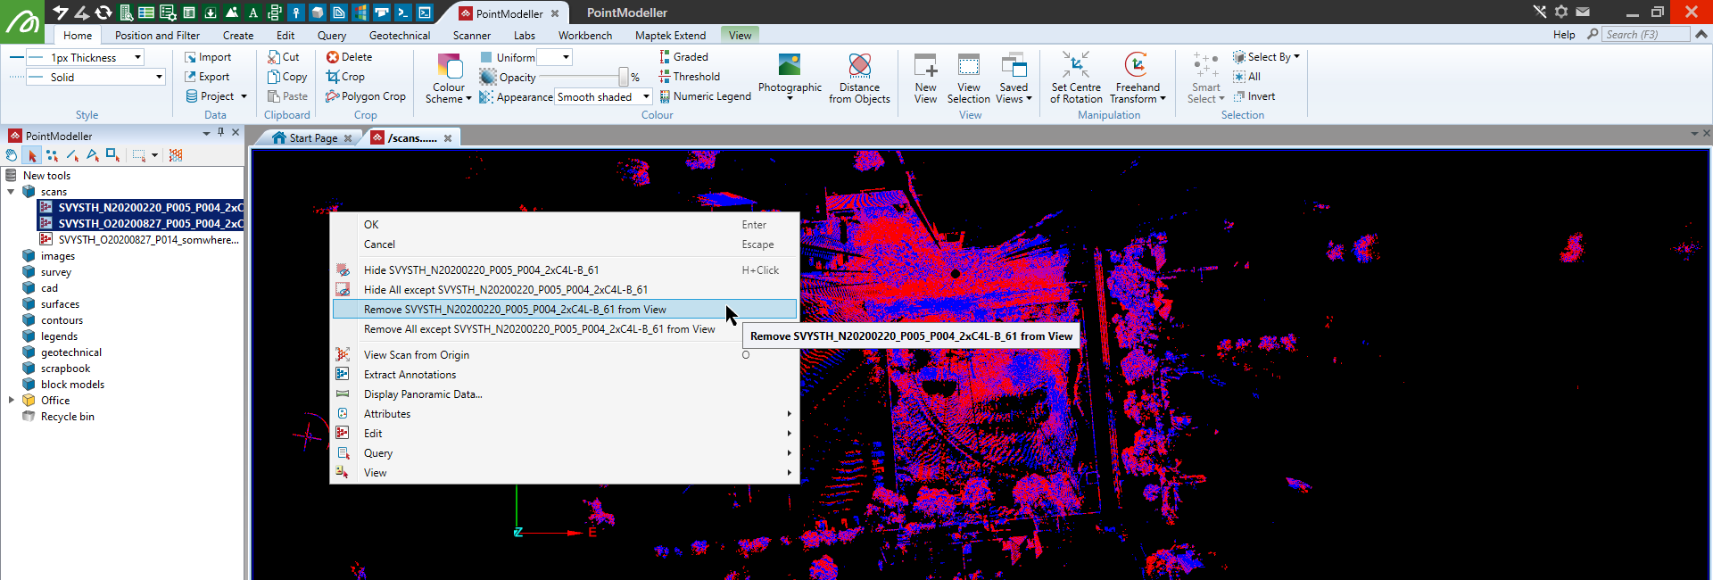Select the Polygon Crop tool
The image size is (1713, 580).
click(x=366, y=96)
